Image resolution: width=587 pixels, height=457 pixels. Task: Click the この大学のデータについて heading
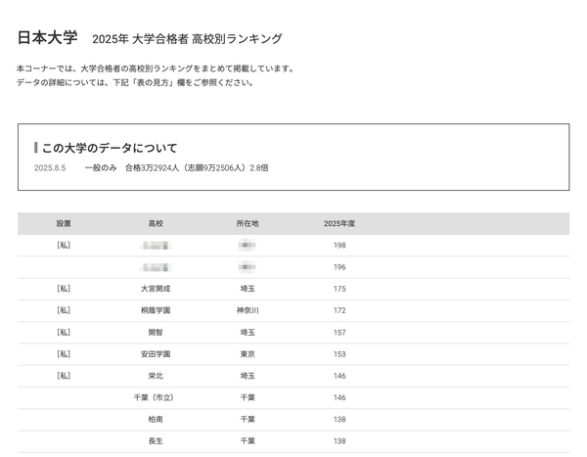tap(110, 148)
